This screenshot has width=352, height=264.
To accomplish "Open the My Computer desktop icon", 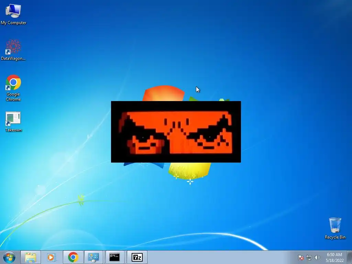I will click(x=13, y=14).
